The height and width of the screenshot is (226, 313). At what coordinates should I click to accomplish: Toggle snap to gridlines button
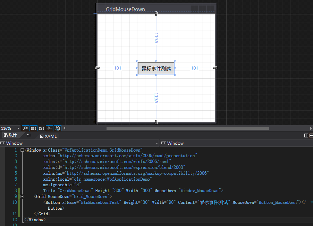coord(42,128)
